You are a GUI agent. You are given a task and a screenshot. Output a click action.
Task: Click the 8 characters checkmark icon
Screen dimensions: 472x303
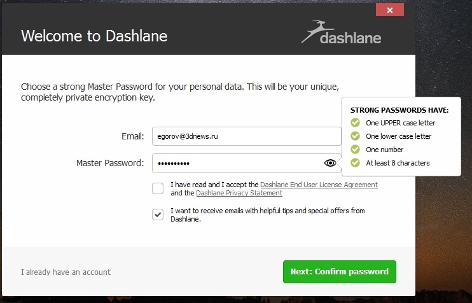[x=355, y=163]
